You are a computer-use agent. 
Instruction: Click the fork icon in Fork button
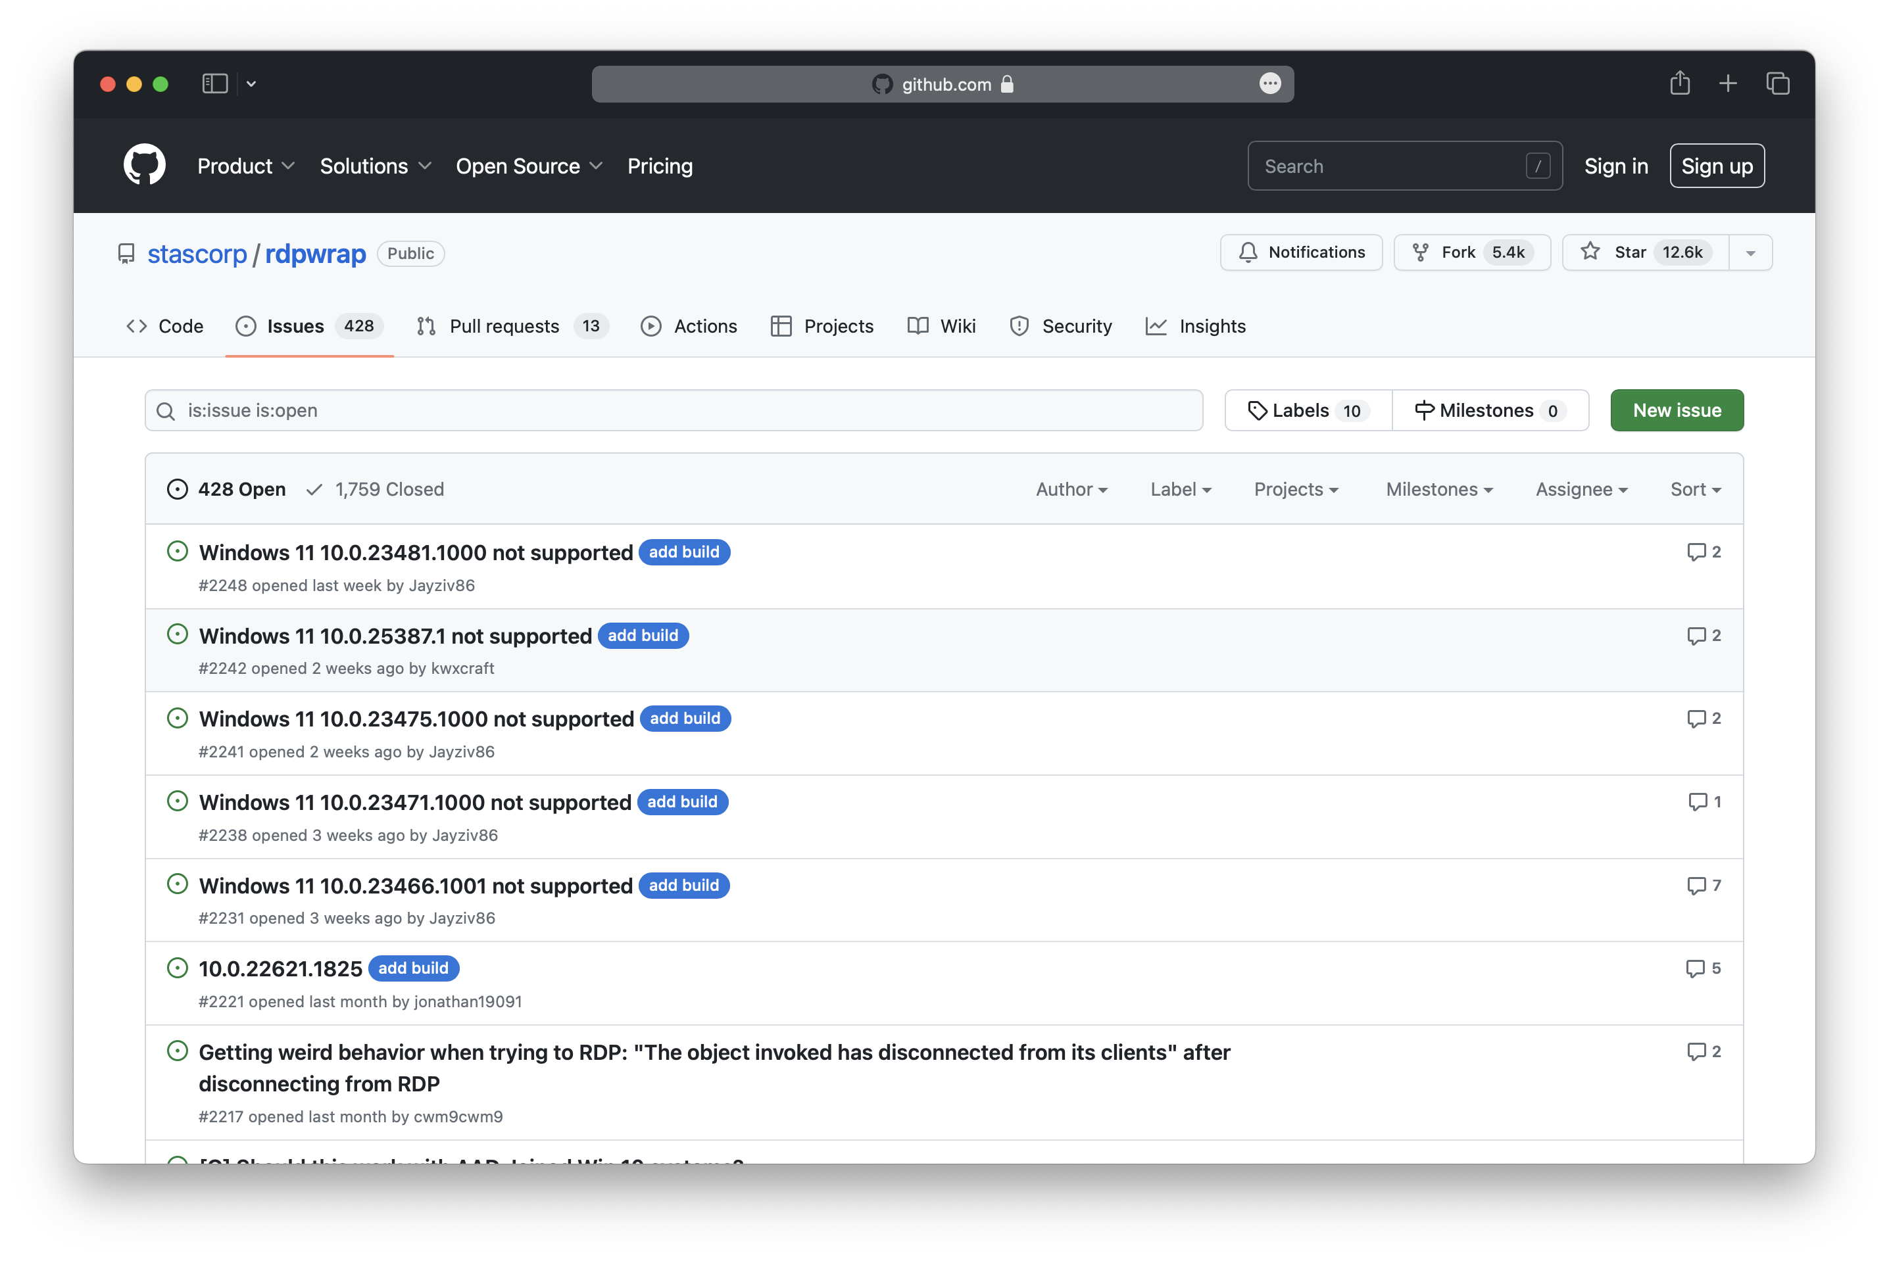click(x=1421, y=252)
